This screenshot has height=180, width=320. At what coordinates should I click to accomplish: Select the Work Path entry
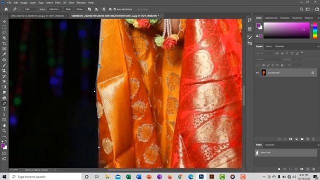(x=286, y=152)
